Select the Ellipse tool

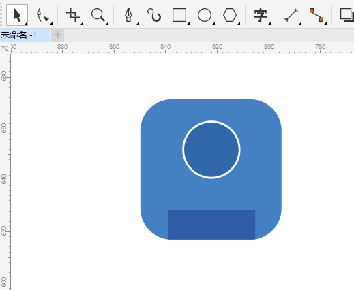click(205, 15)
